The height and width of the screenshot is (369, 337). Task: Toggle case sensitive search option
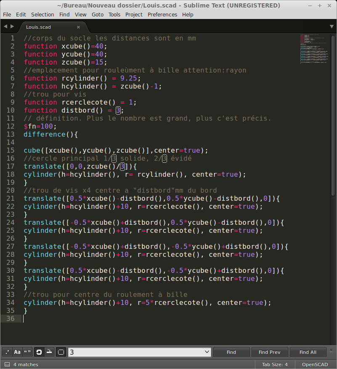[17, 352]
